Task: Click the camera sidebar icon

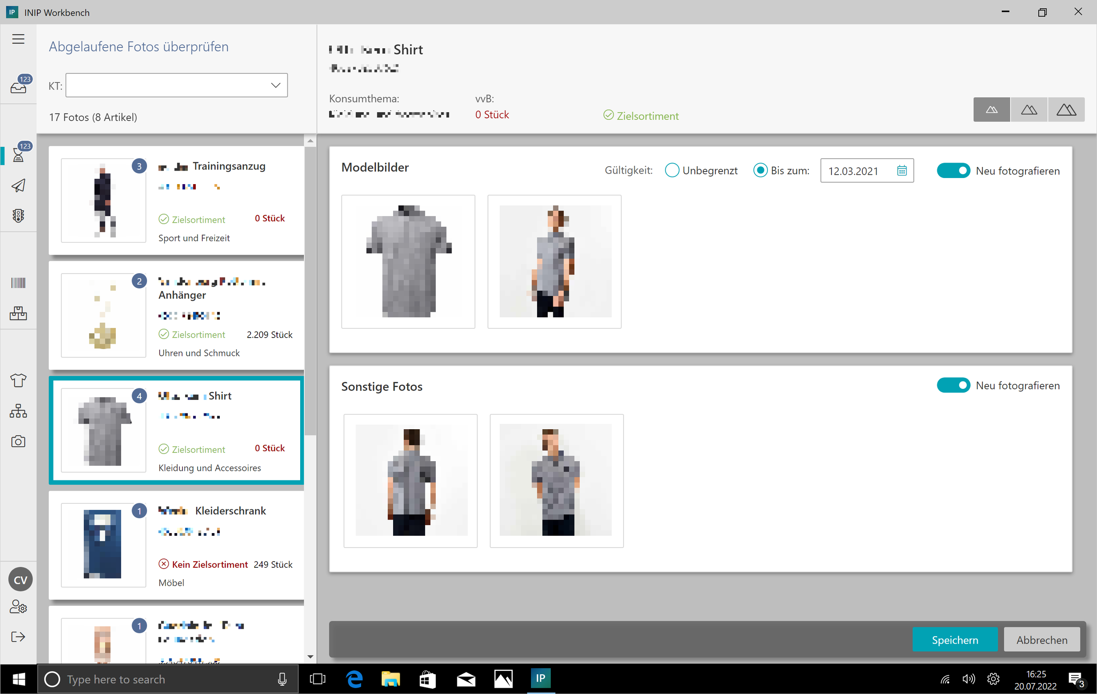Action: pyautogui.click(x=18, y=441)
